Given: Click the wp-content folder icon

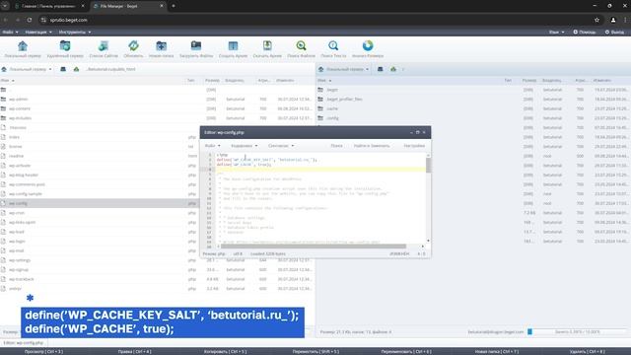Looking at the screenshot, I should [4, 108].
